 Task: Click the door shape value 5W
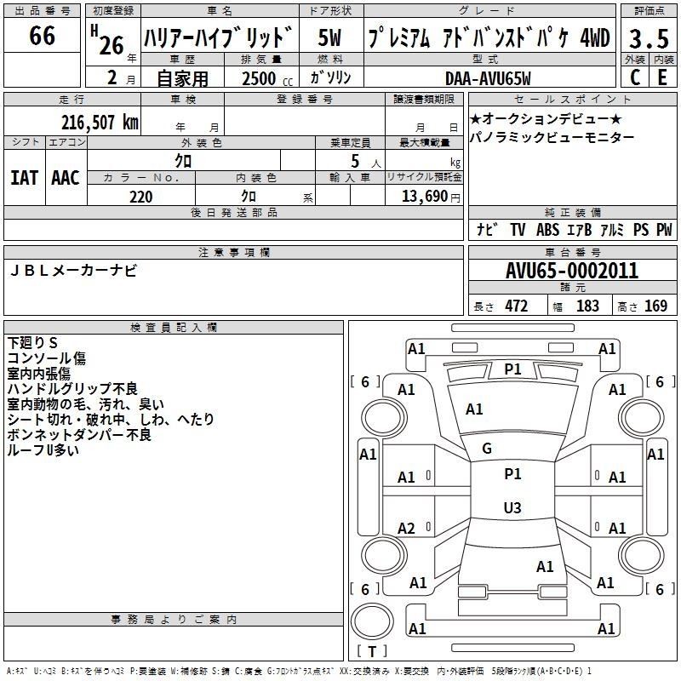tap(329, 37)
